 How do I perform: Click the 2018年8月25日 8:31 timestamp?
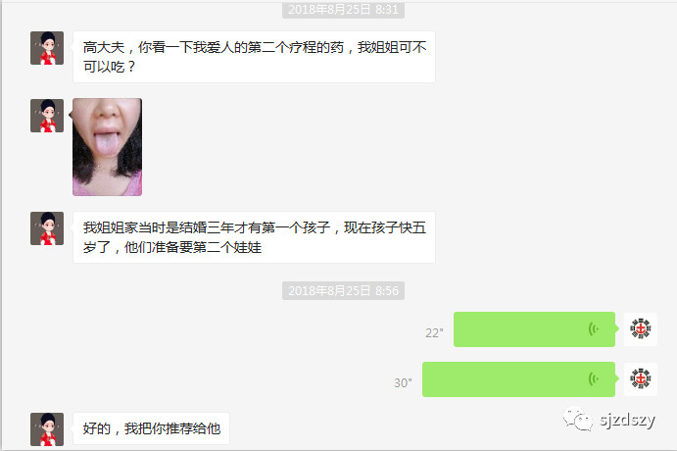click(x=343, y=10)
